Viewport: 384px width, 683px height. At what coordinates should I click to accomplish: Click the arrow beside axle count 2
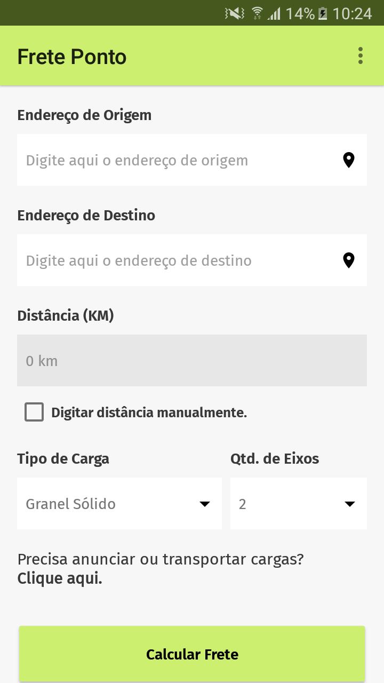coord(350,504)
